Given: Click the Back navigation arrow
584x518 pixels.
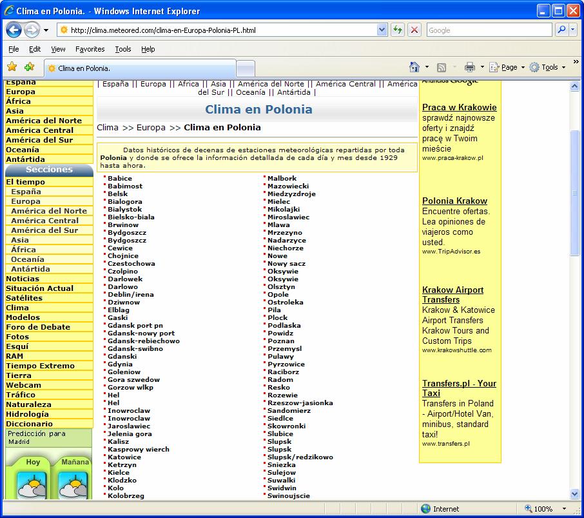Looking at the screenshot, I should point(14,30).
